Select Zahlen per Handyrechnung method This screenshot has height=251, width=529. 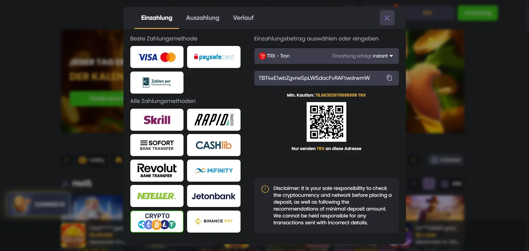pos(157,83)
